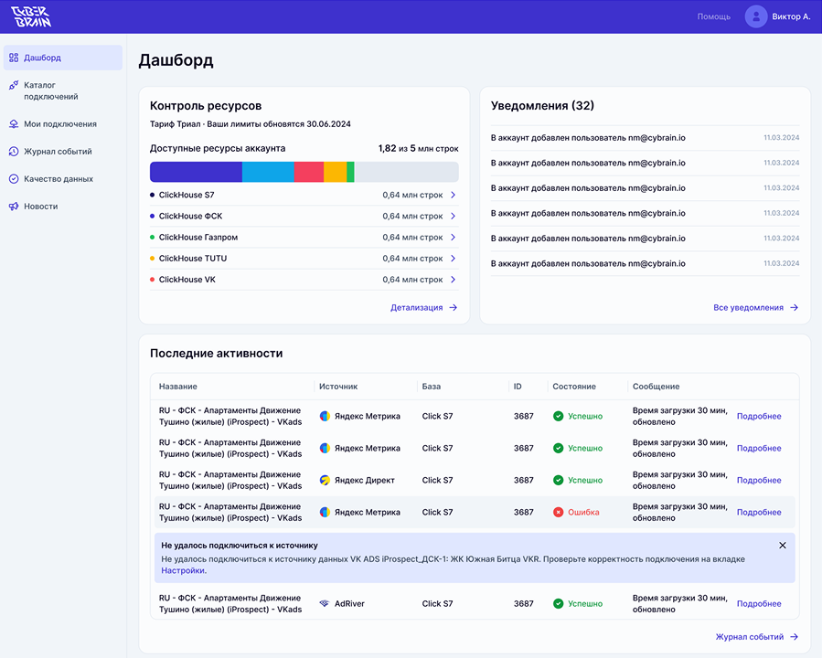
Task: Click the News megaphone icon
Action: 14,207
